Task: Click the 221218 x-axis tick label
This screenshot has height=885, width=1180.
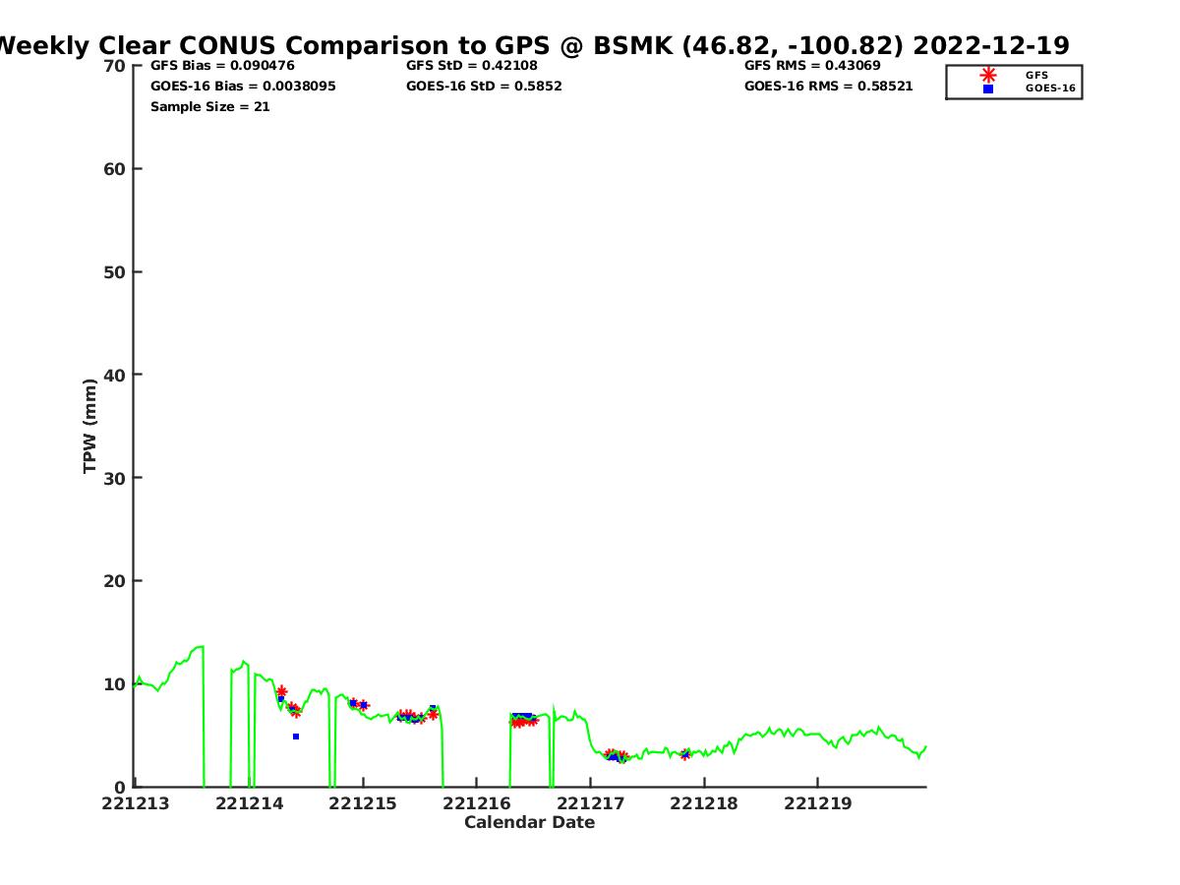Action: click(704, 803)
